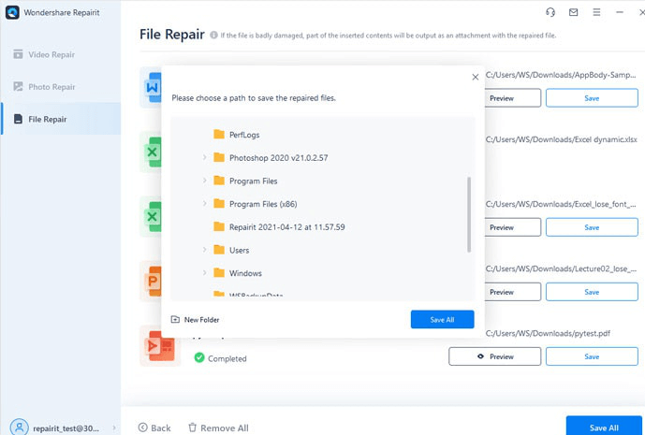The width and height of the screenshot is (645, 435).
Task: Save the Lecture02_lose PowerPoint file
Action: point(592,292)
